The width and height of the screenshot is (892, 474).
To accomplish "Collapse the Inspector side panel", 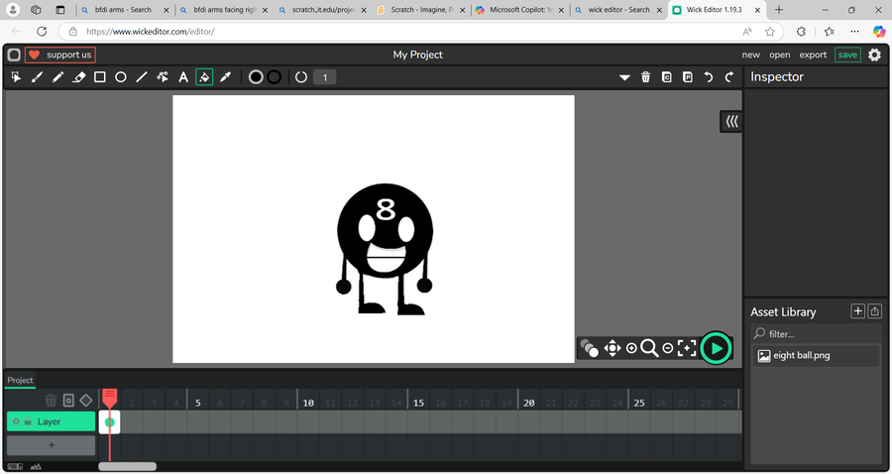I will (731, 121).
